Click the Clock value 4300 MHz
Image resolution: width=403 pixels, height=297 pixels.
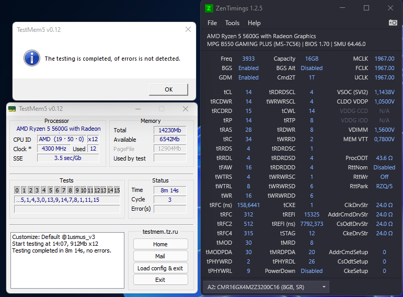[x=54, y=148]
